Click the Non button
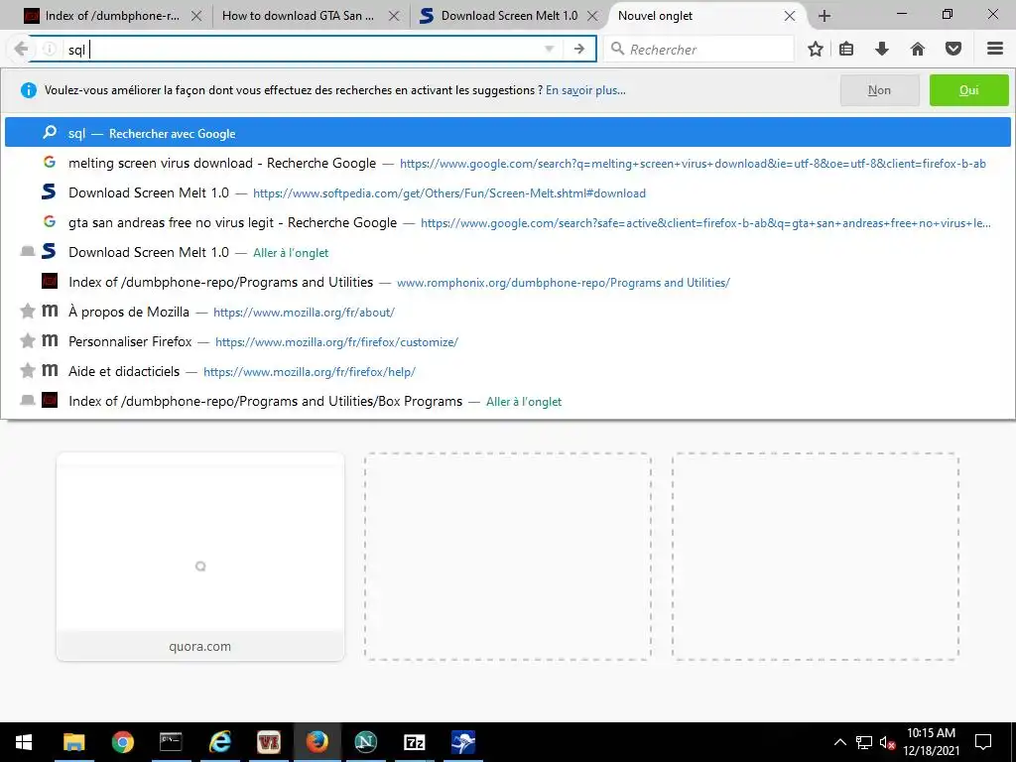Viewport: 1016px width, 762px height. click(879, 90)
